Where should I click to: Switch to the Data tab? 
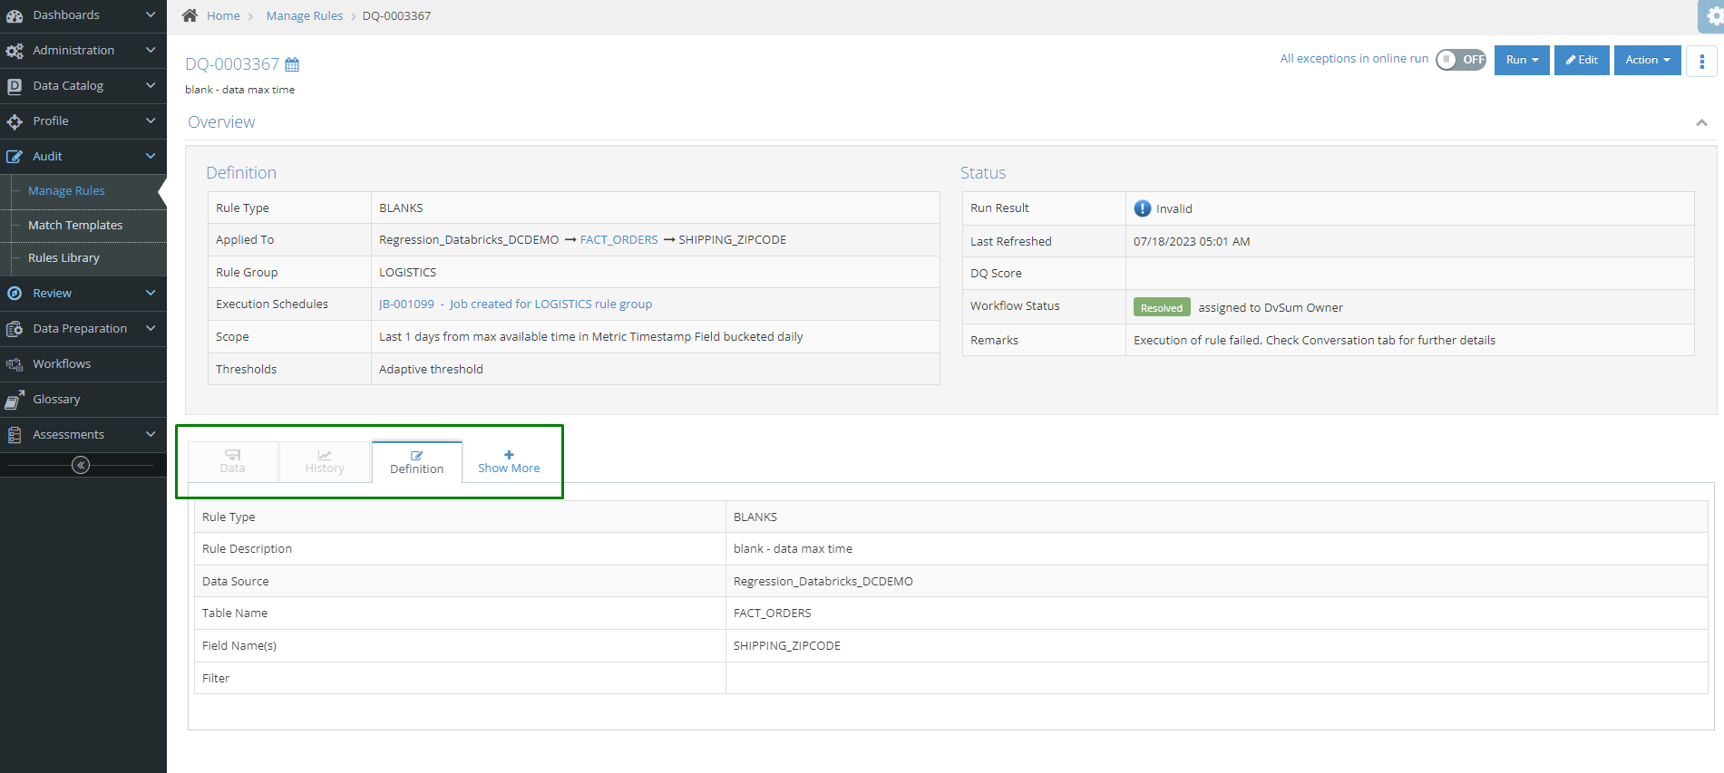233,461
